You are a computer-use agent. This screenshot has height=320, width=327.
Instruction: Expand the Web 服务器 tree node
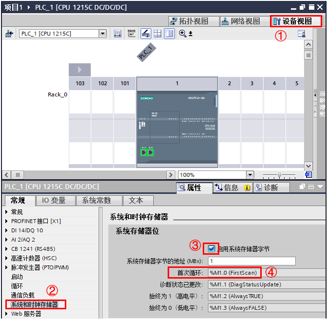click(x=6, y=314)
